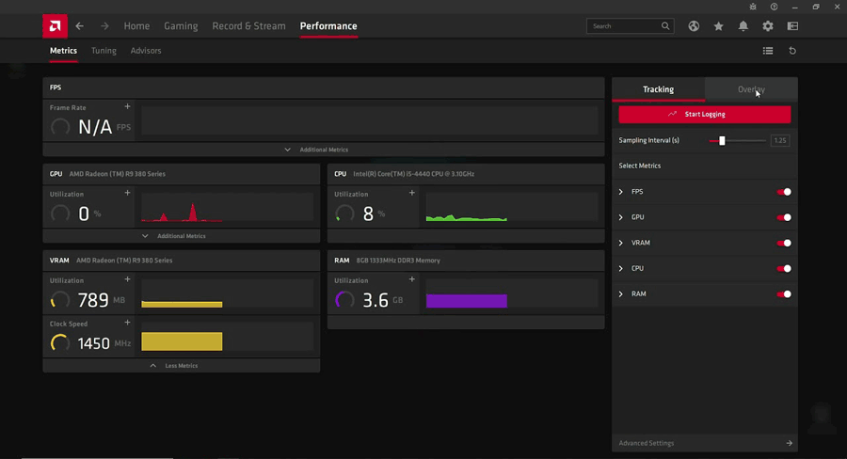Open the Tuning sub-tab
The width and height of the screenshot is (847, 459).
click(104, 51)
